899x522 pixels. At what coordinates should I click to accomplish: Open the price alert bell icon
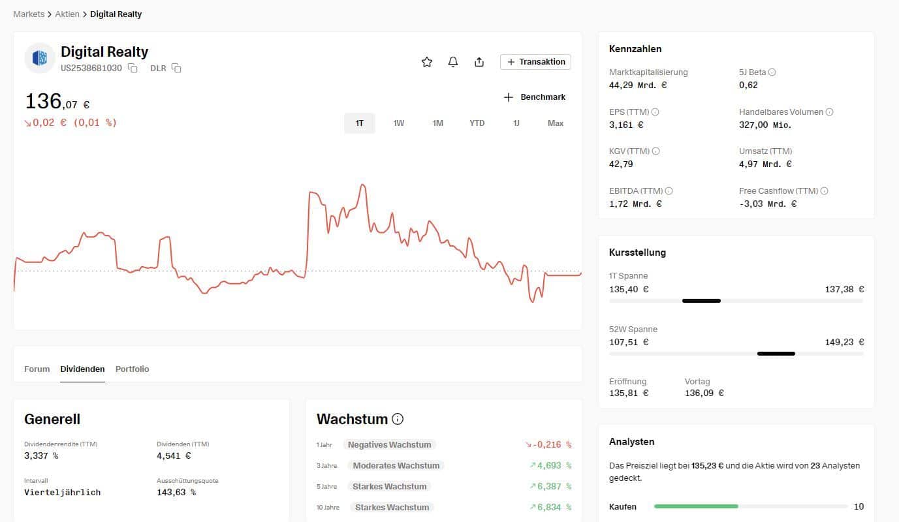(x=453, y=62)
